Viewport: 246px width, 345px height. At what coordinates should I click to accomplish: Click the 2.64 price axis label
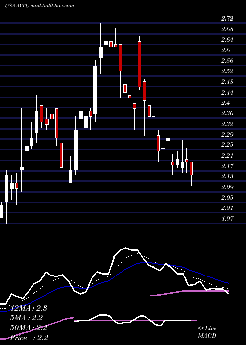(x=227, y=39)
